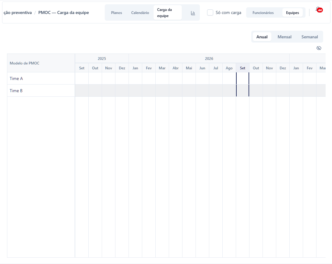Click the Jul month header
Screen dimensions: 332x264
click(x=216, y=68)
